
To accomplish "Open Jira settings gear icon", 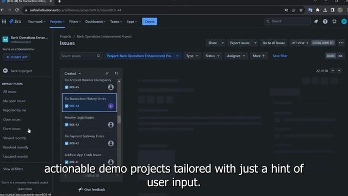I will point(334,22).
